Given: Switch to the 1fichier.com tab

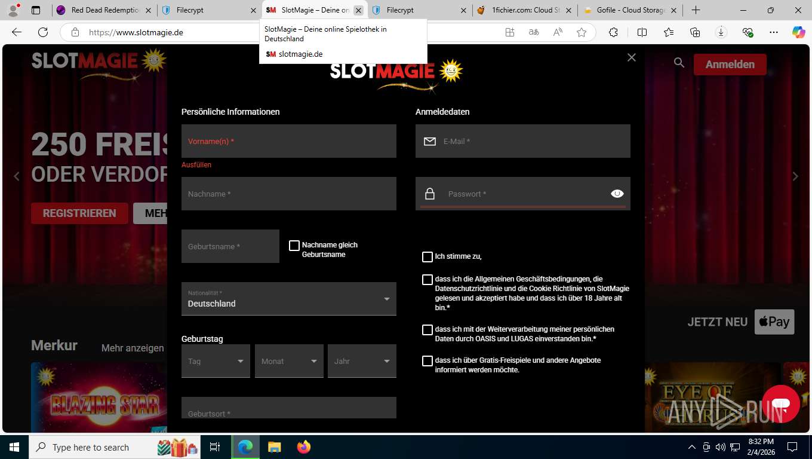Looking at the screenshot, I should [x=524, y=10].
